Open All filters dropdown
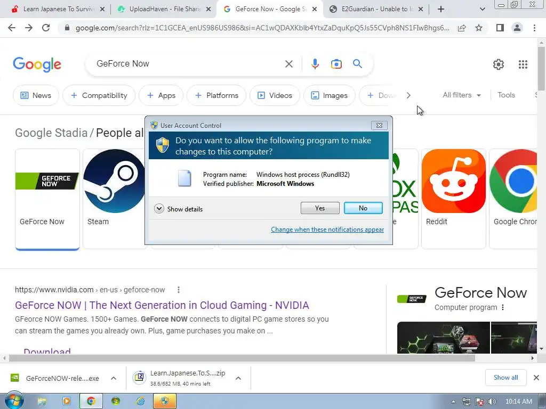 tap(461, 95)
